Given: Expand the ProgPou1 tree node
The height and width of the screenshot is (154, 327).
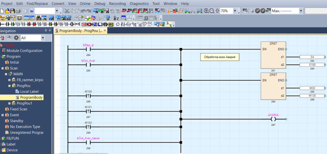Looking at the screenshot, I should [9, 103].
